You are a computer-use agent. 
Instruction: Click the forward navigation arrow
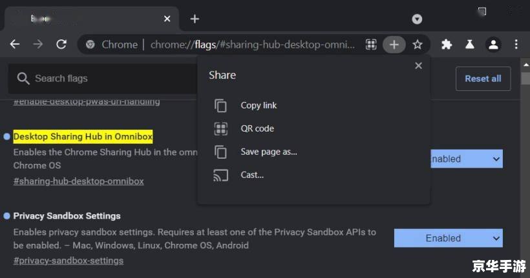click(38, 45)
